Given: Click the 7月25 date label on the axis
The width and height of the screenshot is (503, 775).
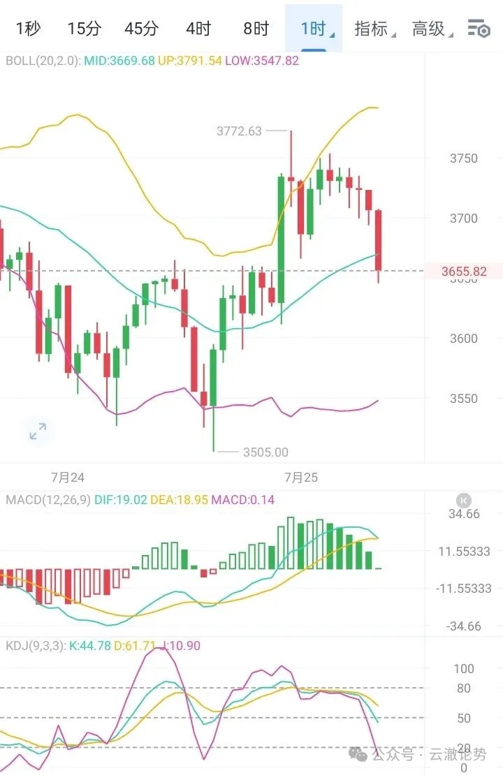Looking at the screenshot, I should pyautogui.click(x=300, y=478).
